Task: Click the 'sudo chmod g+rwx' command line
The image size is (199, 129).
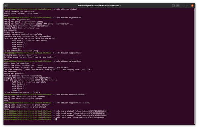Action: click(81, 113)
